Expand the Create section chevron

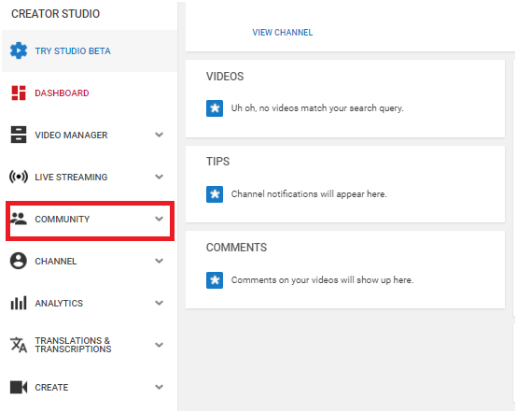point(160,387)
